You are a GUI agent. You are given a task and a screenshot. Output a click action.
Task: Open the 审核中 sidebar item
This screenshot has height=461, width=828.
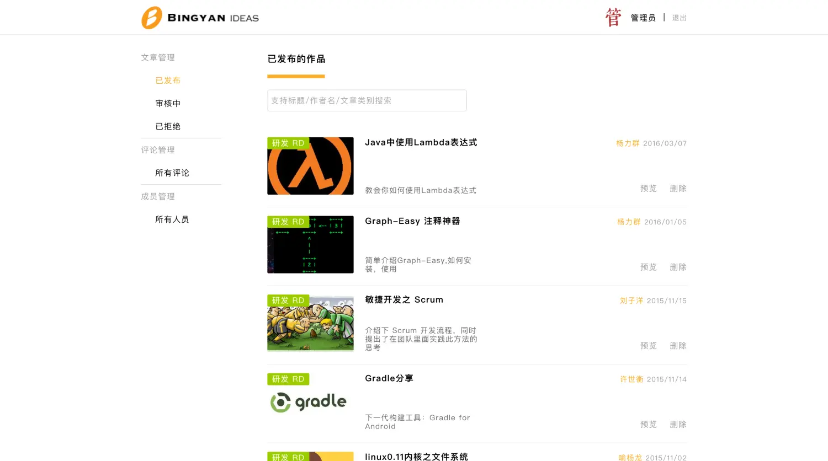(x=168, y=104)
